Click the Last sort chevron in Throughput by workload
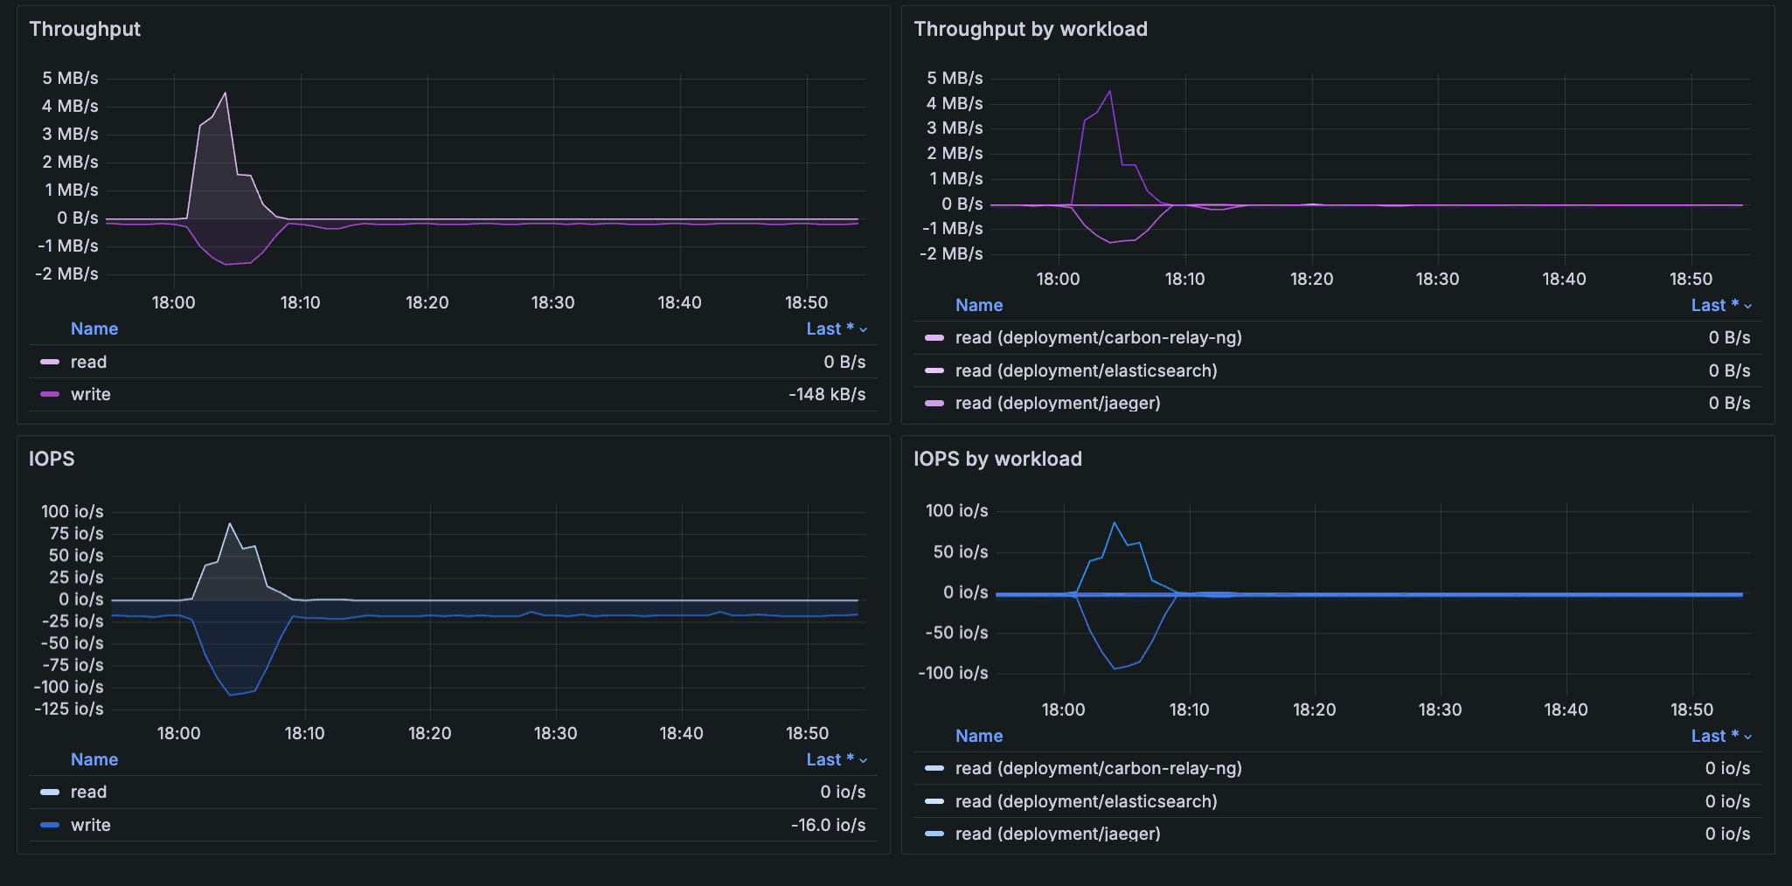This screenshot has height=886, width=1792. click(1748, 306)
